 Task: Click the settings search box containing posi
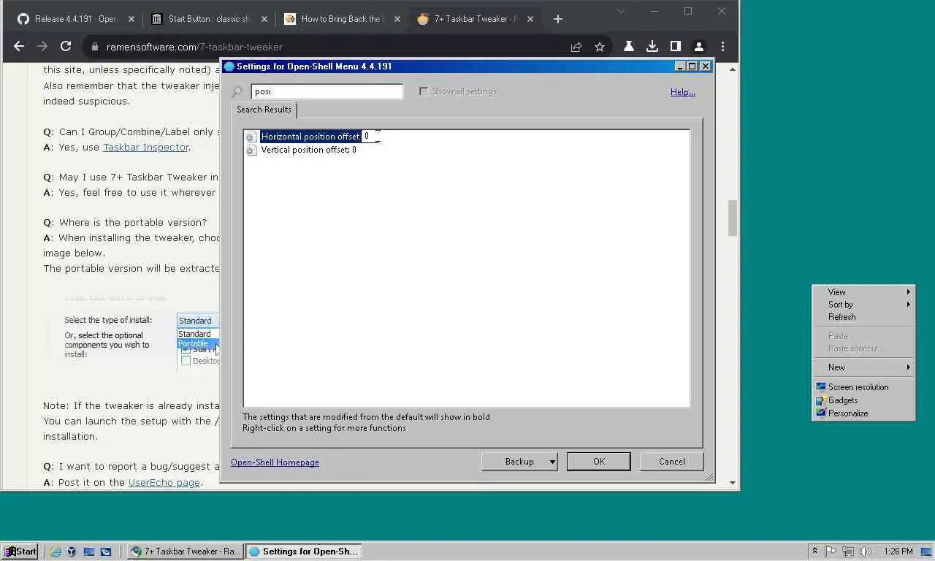pyautogui.click(x=327, y=91)
